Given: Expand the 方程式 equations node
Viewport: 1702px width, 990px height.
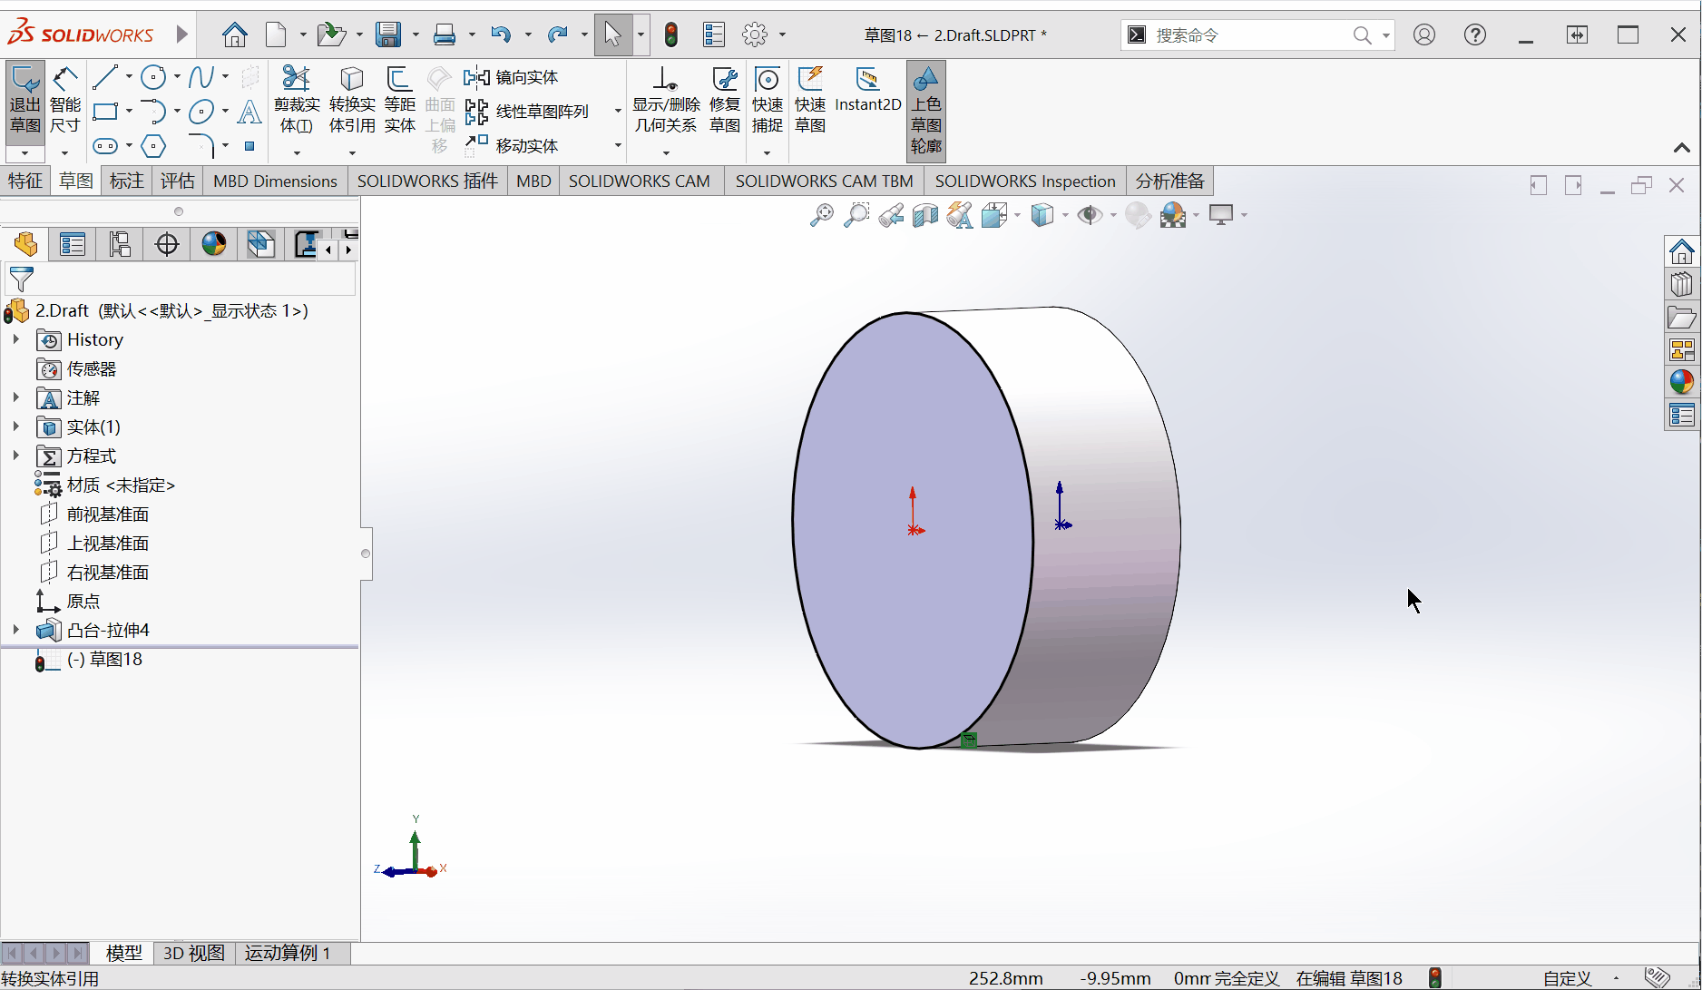Looking at the screenshot, I should coord(15,456).
